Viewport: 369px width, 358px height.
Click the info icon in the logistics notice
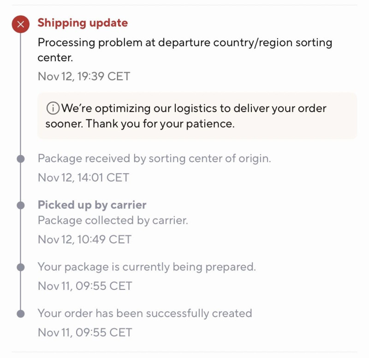(x=53, y=109)
